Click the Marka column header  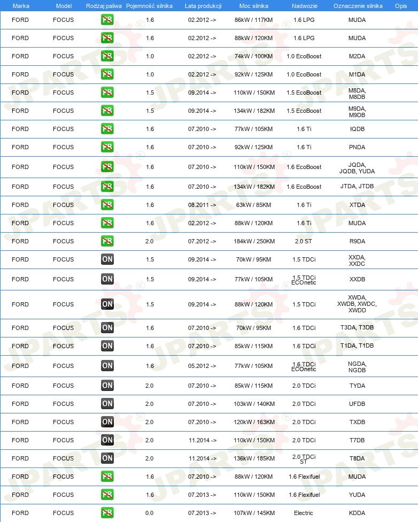point(21,6)
